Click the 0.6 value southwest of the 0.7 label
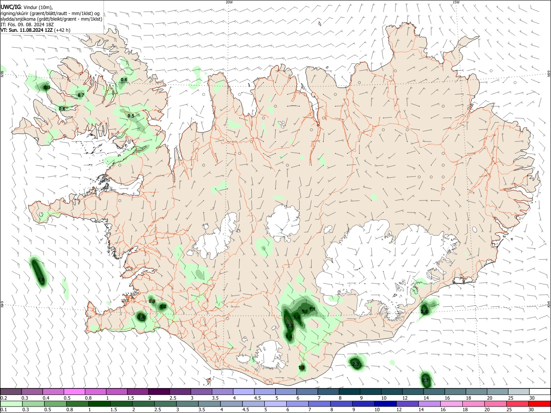This screenshot has width=551, height=413. (62, 109)
